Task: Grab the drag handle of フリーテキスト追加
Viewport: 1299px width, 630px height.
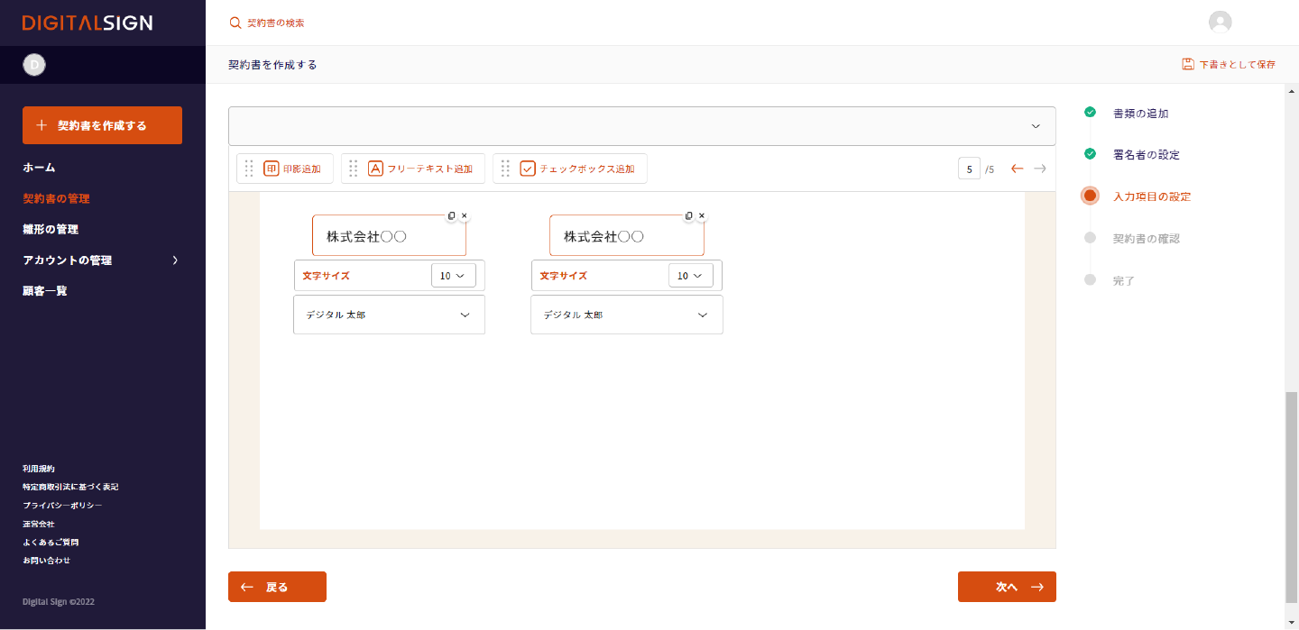Action: [x=354, y=169]
